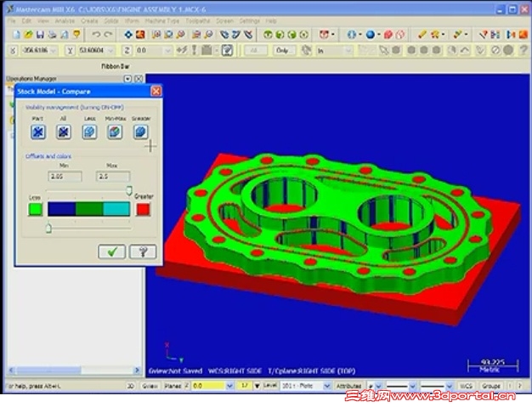Open the Z coordinate value dropdown
Image resolution: width=532 pixels, height=407 pixels.
coord(168,51)
